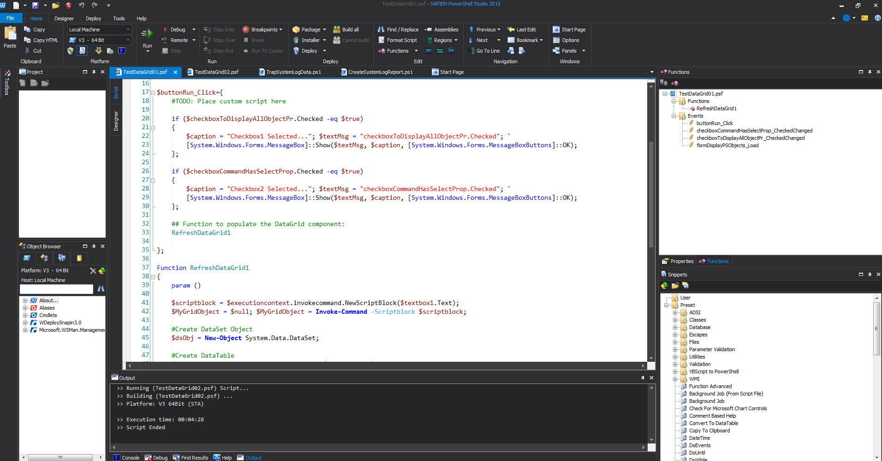Click the Object Browser search input field

(x=56, y=289)
